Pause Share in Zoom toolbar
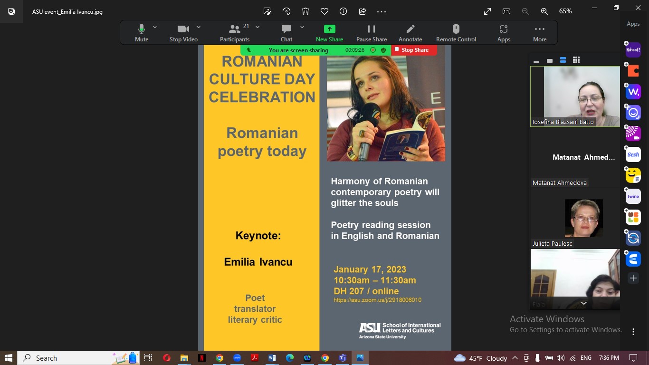Image resolution: width=649 pixels, height=365 pixels. pos(372,33)
